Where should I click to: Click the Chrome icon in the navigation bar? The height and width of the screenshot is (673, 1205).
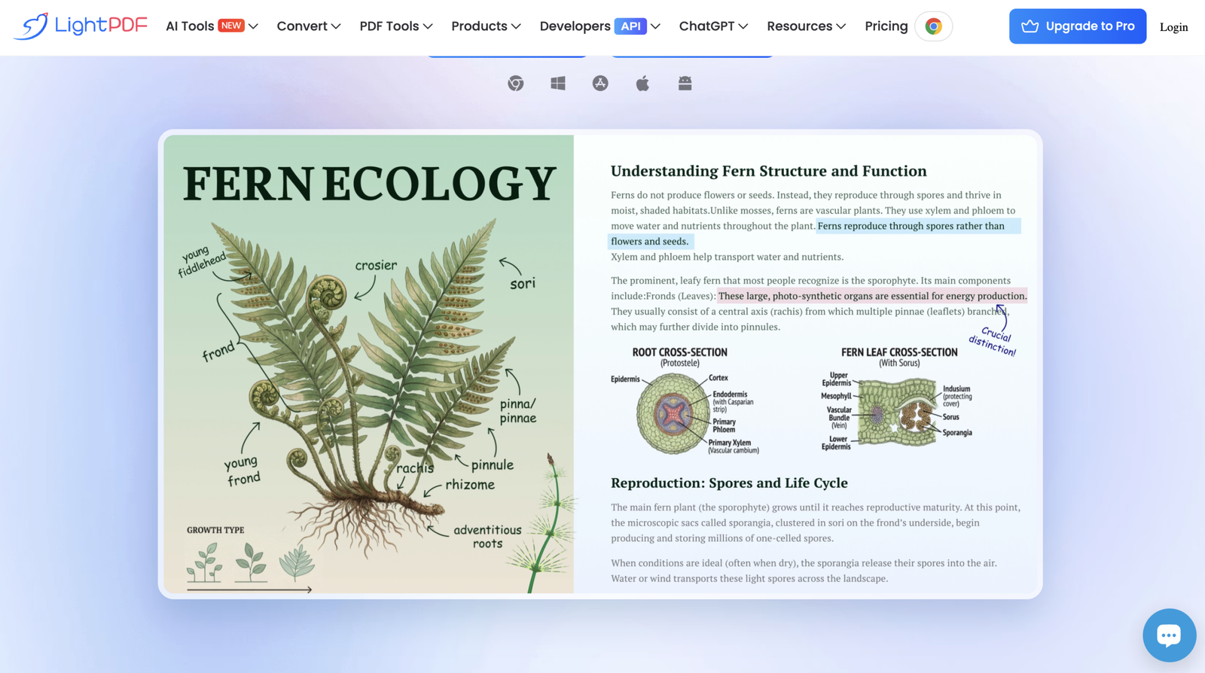[934, 26]
